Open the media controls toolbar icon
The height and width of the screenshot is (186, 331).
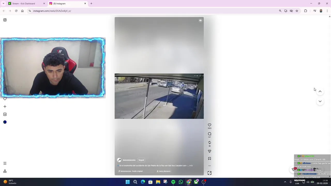[x=315, y=11]
